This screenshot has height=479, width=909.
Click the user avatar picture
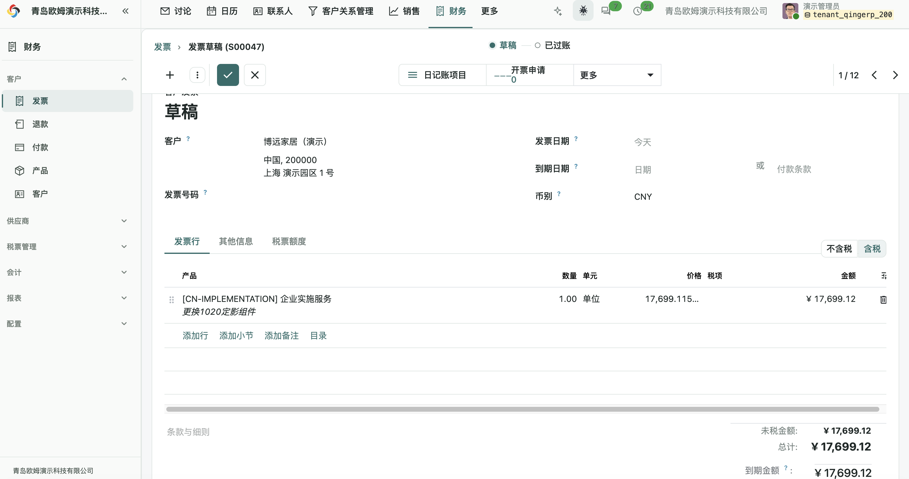coord(790,11)
